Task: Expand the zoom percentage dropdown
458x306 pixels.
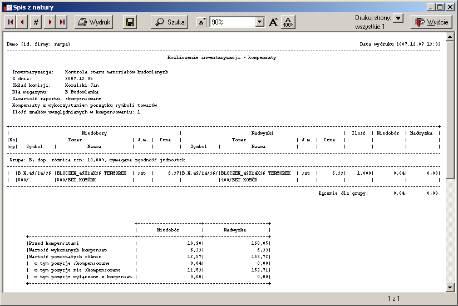Action: pyautogui.click(x=260, y=22)
